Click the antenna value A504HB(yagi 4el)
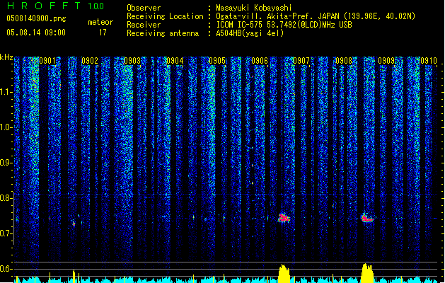 [250, 33]
